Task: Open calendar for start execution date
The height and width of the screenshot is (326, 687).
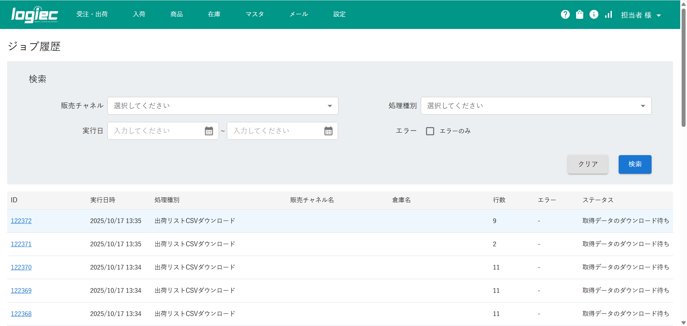Action: coord(209,131)
